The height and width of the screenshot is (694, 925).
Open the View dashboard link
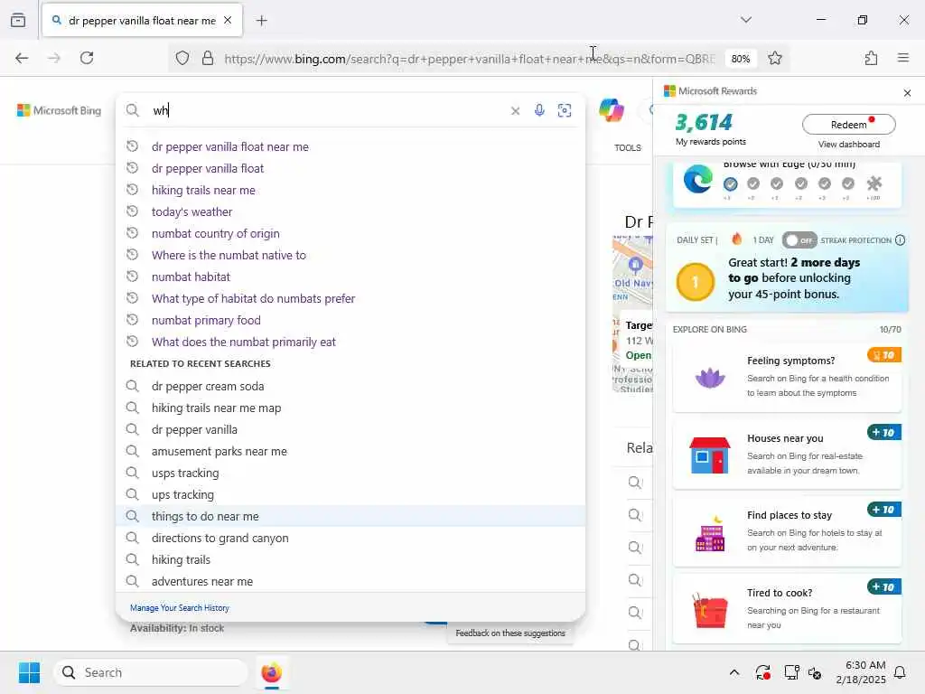coord(848,145)
